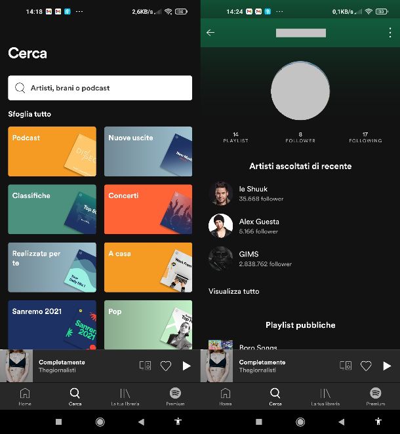
Task: Tap Android home circle, left screen
Action: tap(100, 422)
